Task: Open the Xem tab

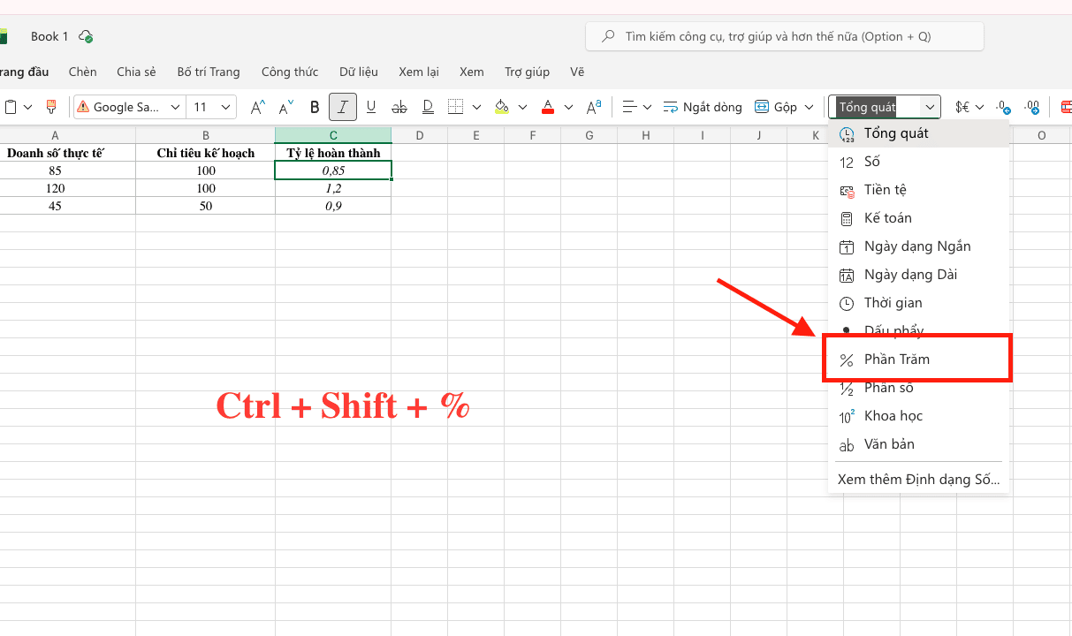Action: point(472,72)
